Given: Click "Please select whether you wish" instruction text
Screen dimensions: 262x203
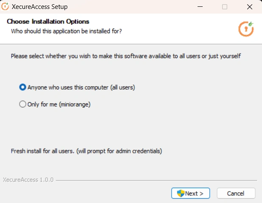Looking at the screenshot, I should coord(126,56).
